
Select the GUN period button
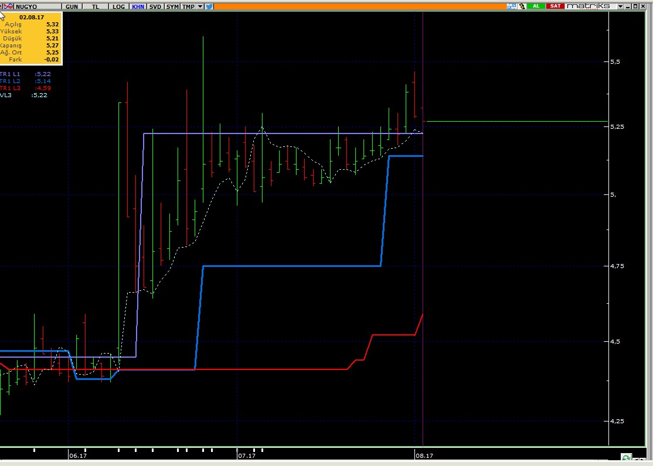click(72, 6)
